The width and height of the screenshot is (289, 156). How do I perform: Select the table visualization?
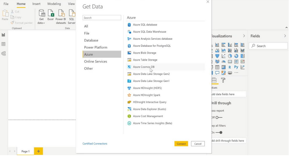point(217,67)
